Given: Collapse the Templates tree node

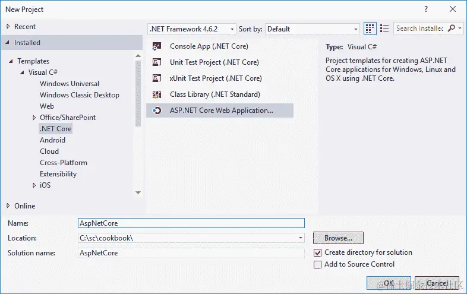Looking at the screenshot, I should tap(11, 61).
